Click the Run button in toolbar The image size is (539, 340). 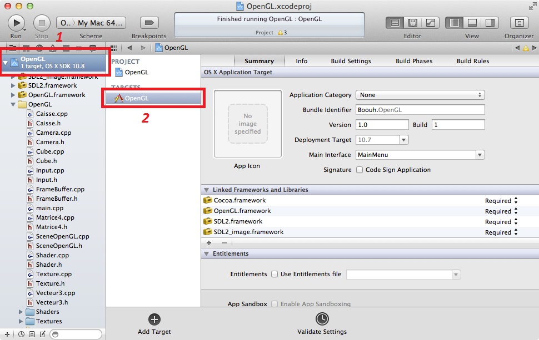pos(16,23)
